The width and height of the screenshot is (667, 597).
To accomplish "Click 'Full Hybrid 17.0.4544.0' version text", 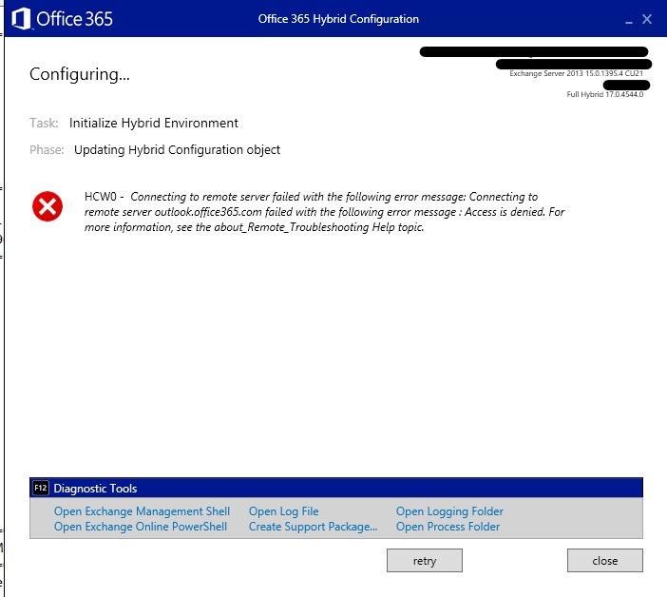I will pyautogui.click(x=605, y=94).
